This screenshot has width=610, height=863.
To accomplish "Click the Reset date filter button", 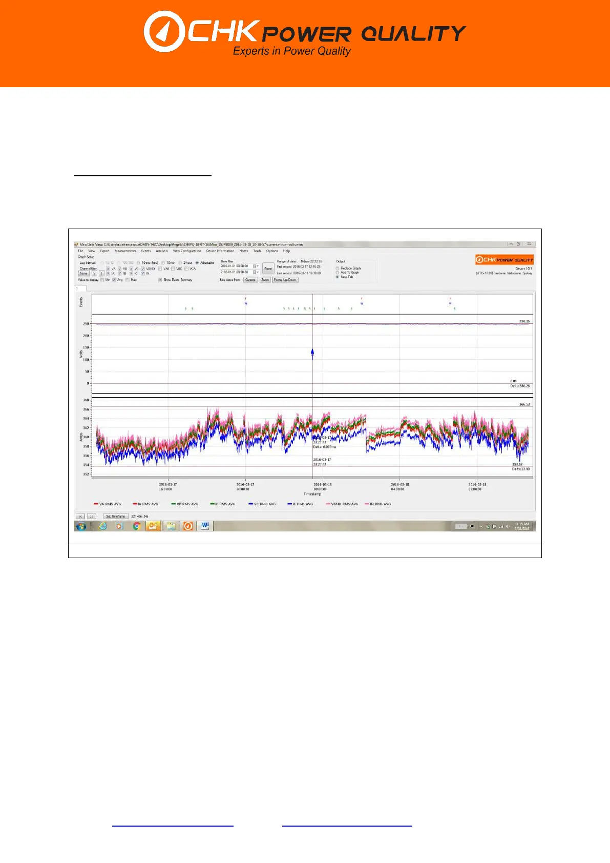I will click(268, 269).
